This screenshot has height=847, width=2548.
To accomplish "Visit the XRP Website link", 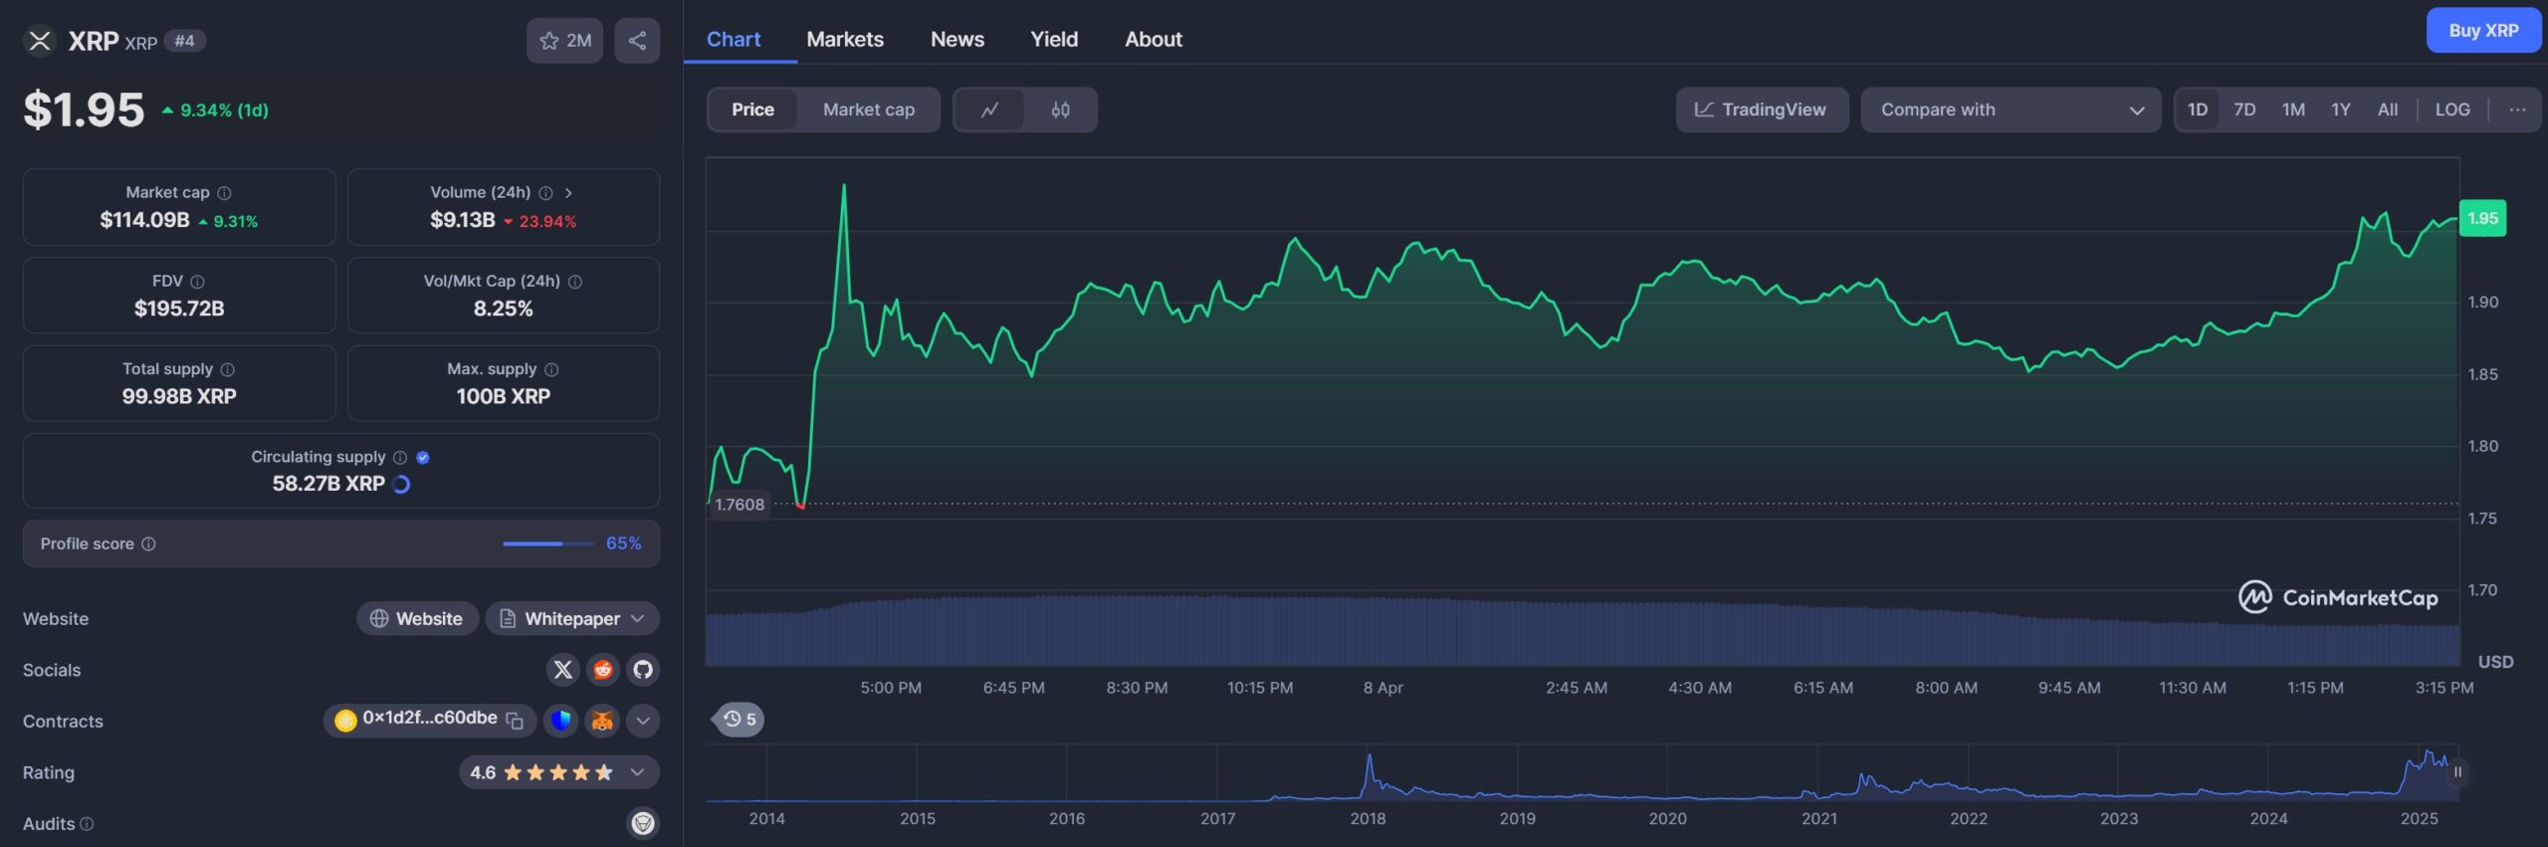I will [417, 619].
